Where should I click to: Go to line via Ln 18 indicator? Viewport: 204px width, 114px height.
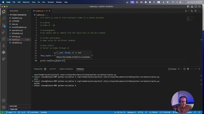click(120, 112)
